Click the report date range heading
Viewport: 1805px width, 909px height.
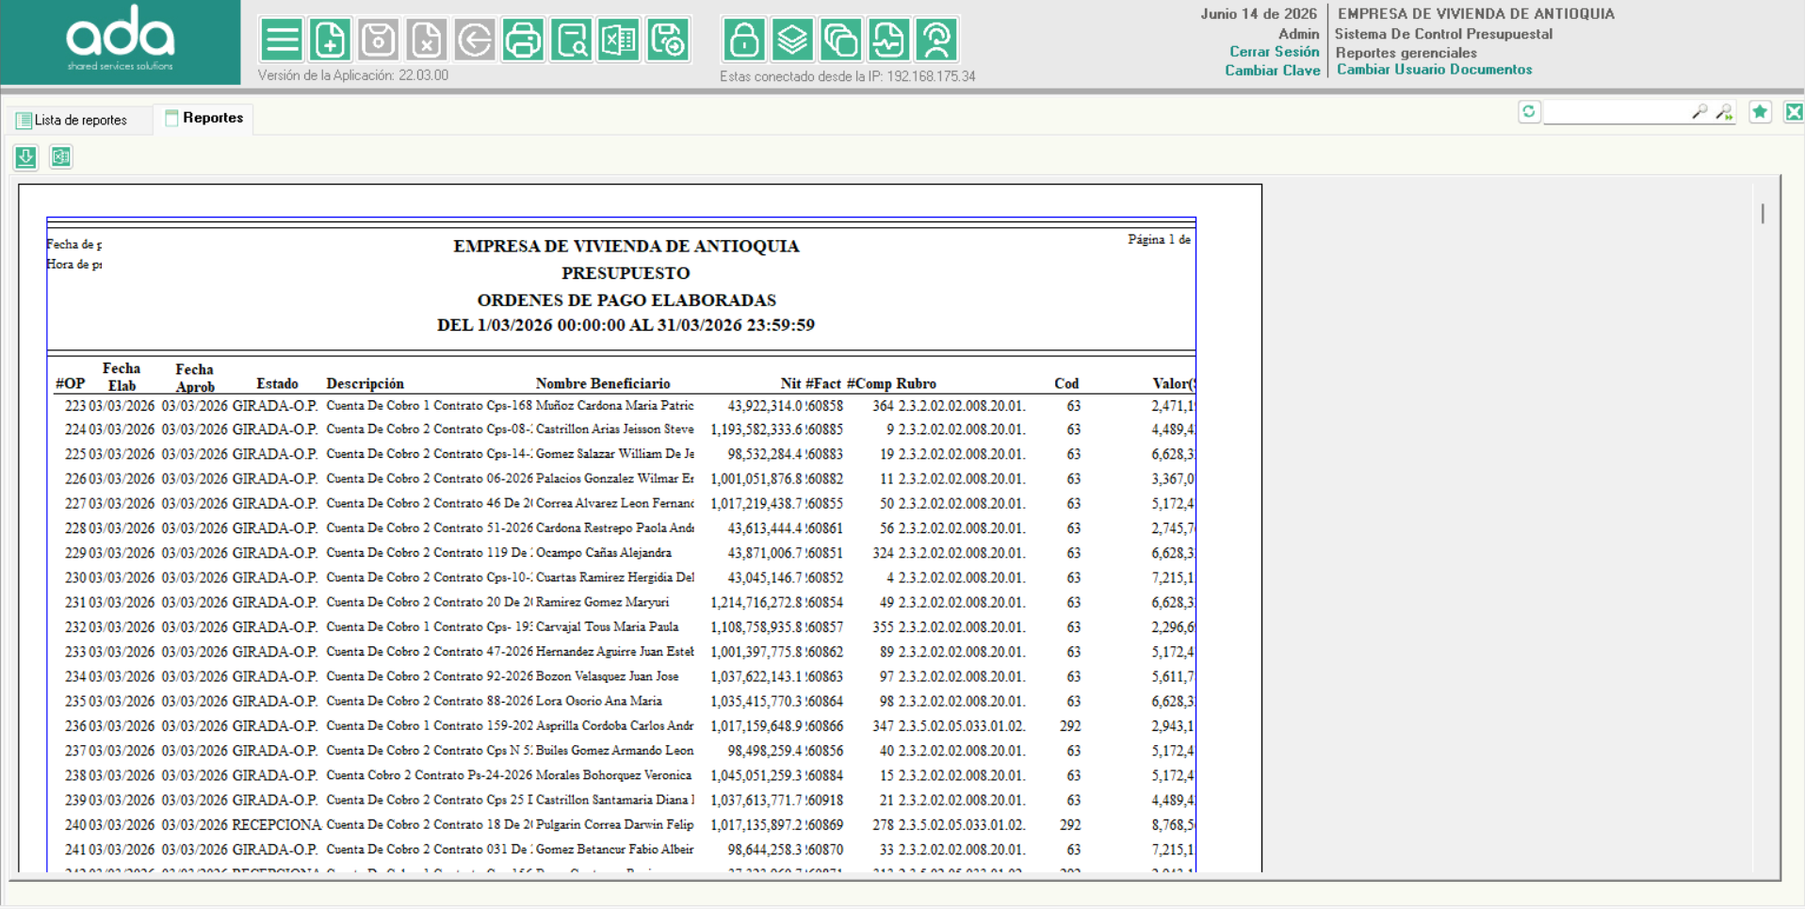click(x=626, y=325)
